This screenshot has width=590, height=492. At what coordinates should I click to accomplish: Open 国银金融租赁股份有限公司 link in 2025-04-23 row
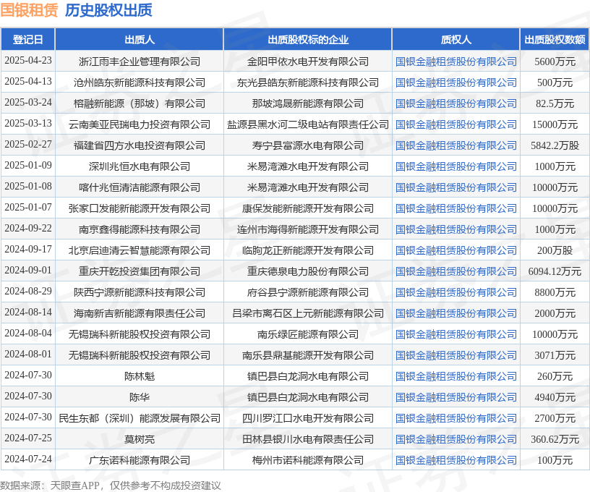(x=456, y=61)
